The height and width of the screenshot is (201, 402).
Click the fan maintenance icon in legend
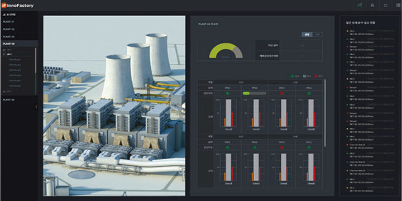tap(304, 76)
